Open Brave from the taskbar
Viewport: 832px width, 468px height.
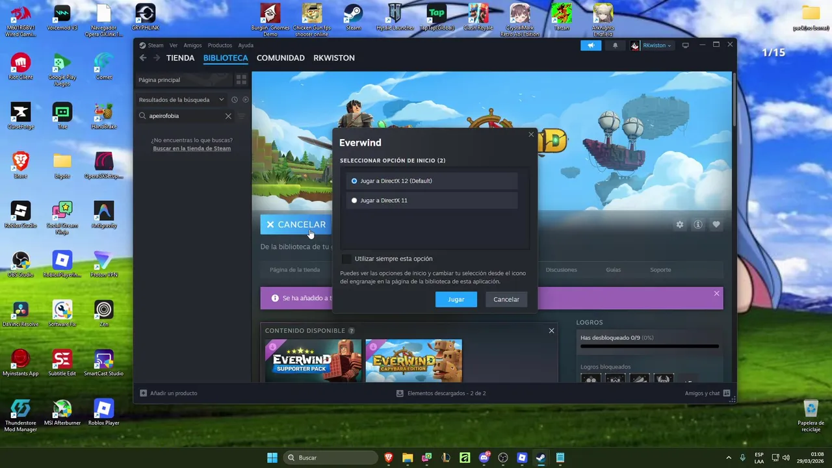click(x=389, y=458)
